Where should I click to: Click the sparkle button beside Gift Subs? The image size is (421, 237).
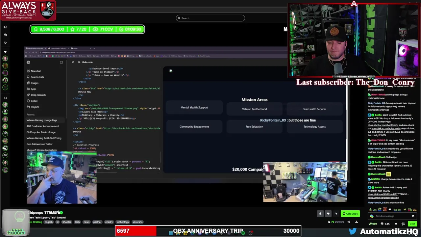pos(336,214)
